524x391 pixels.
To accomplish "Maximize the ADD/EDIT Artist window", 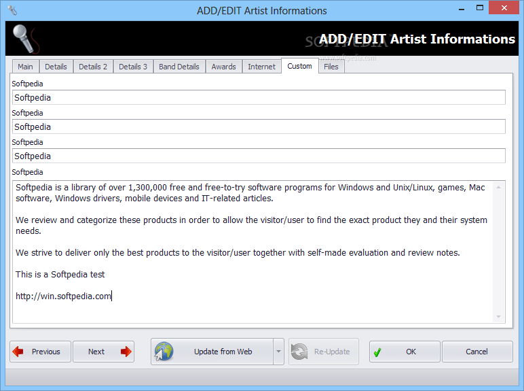I will point(480,8).
